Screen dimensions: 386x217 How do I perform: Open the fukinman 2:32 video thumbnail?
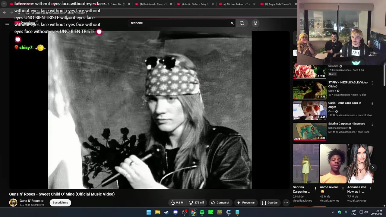click(310, 72)
